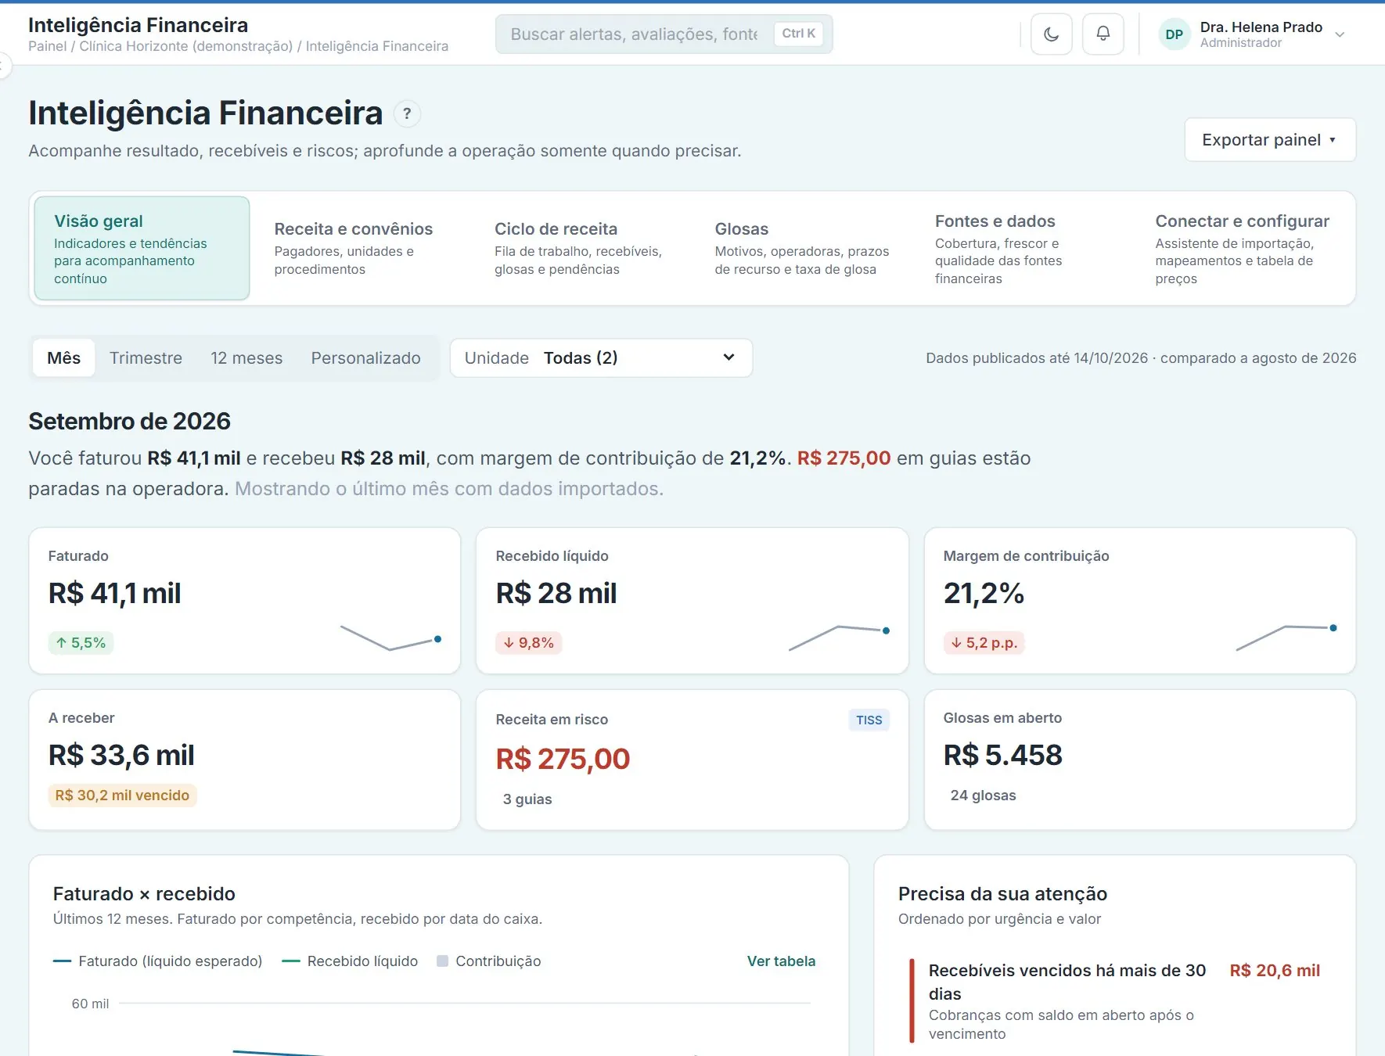Open the Glosas tab

(x=803, y=248)
